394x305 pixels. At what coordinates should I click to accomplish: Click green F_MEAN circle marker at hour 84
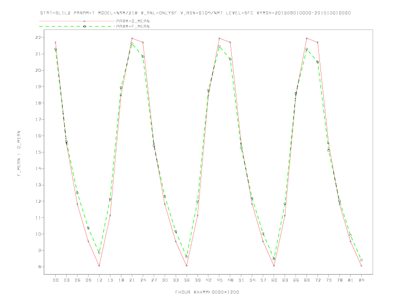(361, 260)
